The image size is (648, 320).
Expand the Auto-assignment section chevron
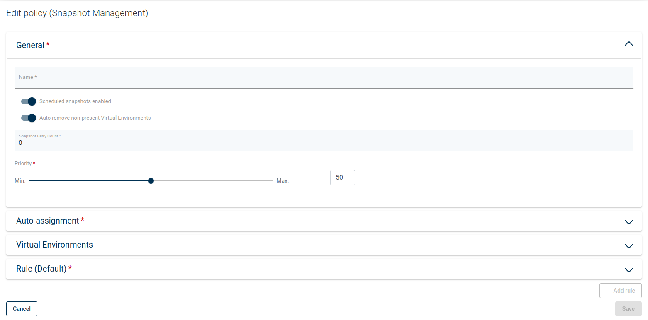coord(629,222)
